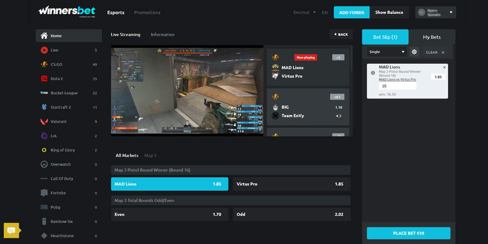The width and height of the screenshot is (488, 244).
Task: Click the 1.85 odds value in bet slip
Action: [438, 77]
